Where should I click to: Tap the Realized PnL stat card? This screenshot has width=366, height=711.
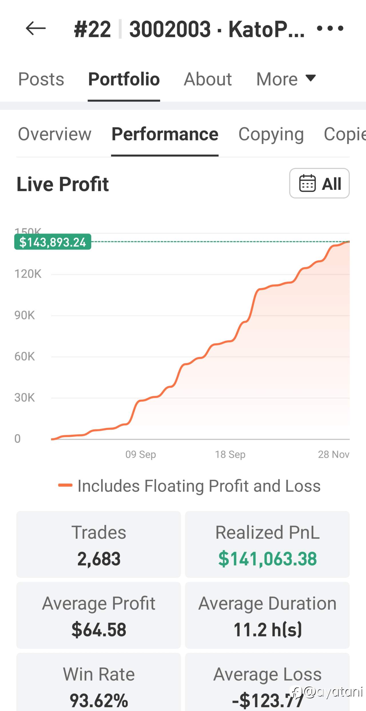267,545
